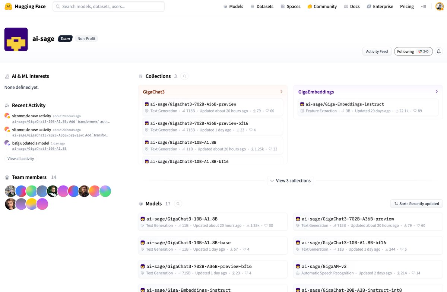Viewport: 447px width, 292px height.
Task: Click the Non-Profit badge
Action: tap(86, 38)
